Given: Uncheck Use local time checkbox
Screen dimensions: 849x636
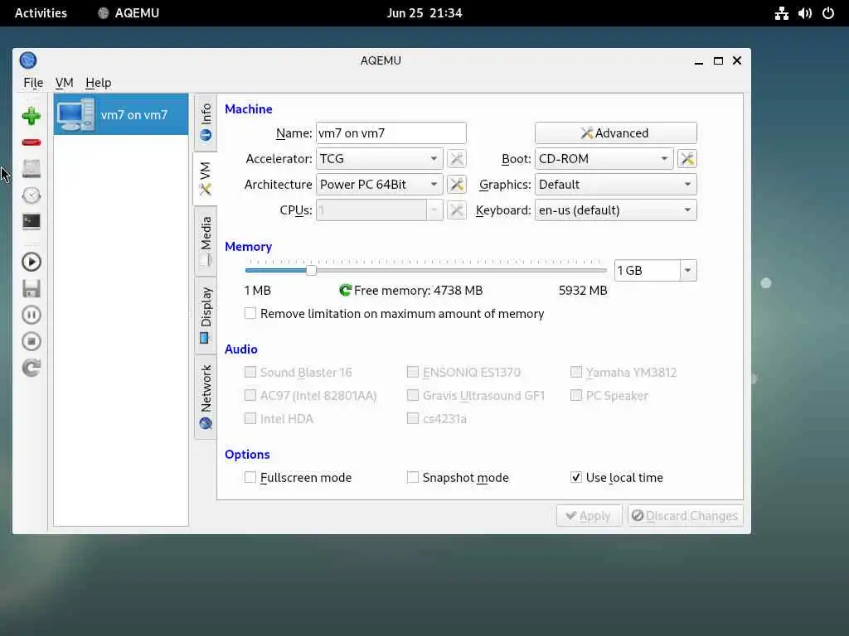Looking at the screenshot, I should click(x=576, y=478).
